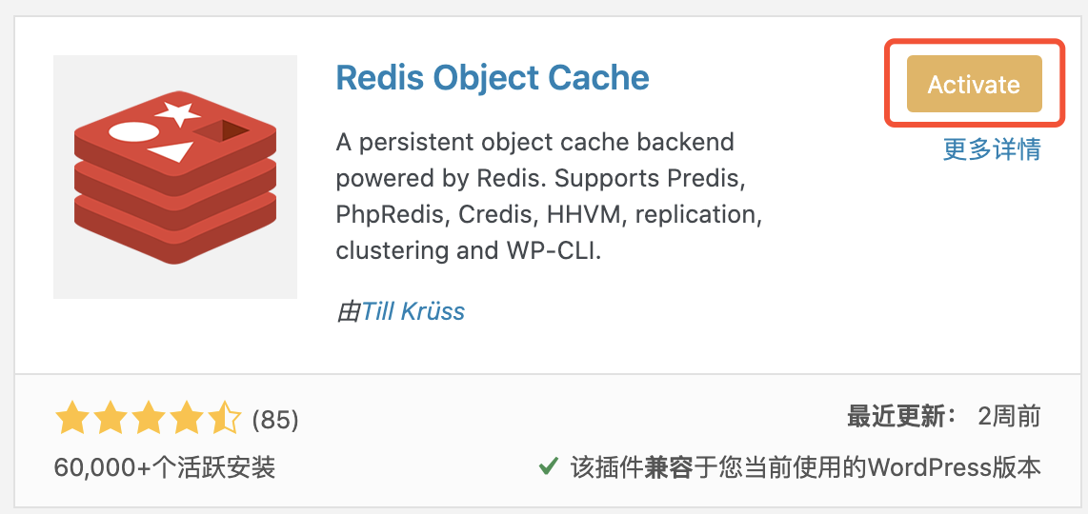Screen dimensions: 1088x514
Task: Open the 更多详情 link
Action: 992,149
